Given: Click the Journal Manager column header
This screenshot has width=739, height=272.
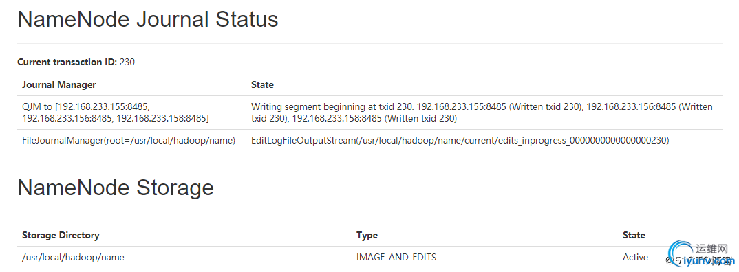Looking at the screenshot, I should (x=59, y=85).
